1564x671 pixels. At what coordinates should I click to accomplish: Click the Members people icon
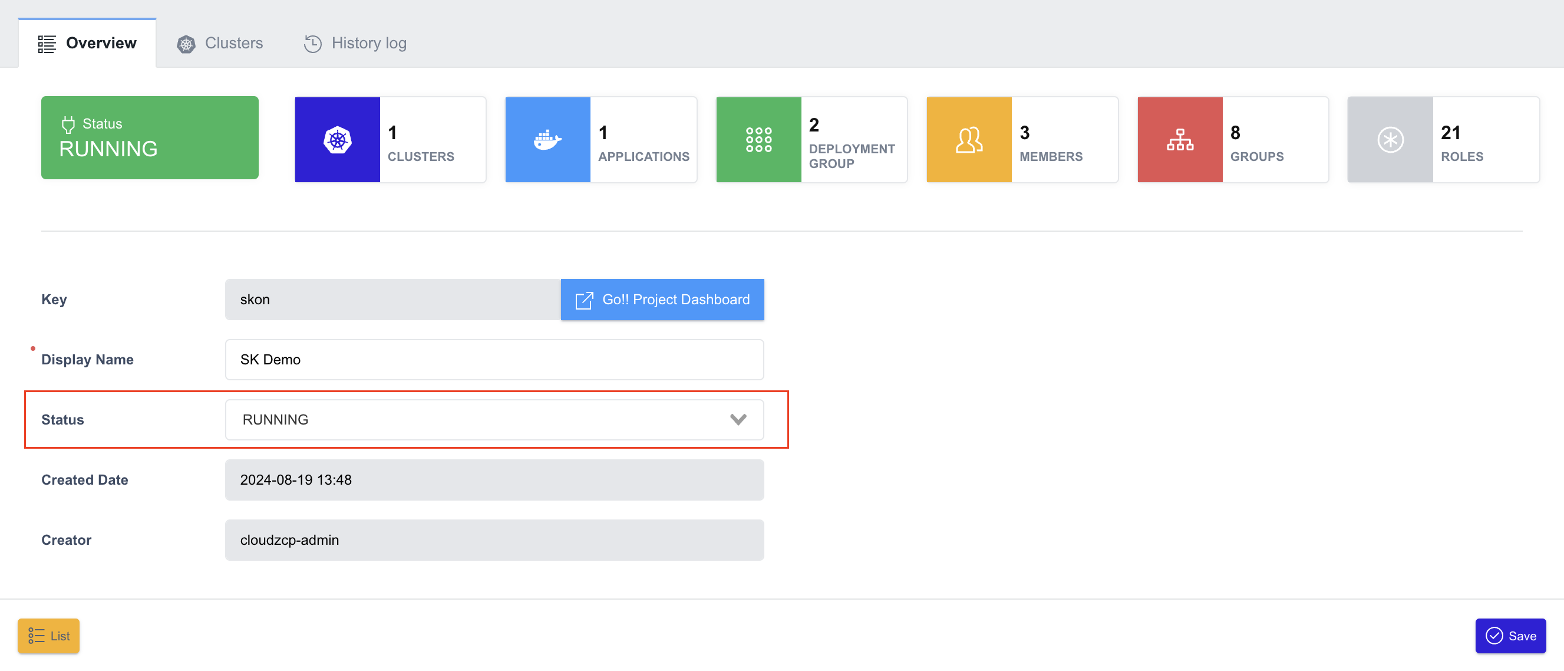[x=969, y=140]
